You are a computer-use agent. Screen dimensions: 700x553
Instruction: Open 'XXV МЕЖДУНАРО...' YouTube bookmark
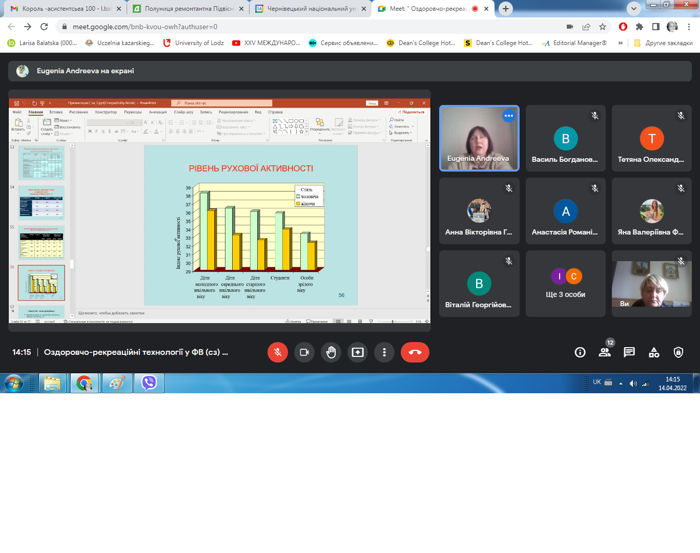[x=266, y=43]
